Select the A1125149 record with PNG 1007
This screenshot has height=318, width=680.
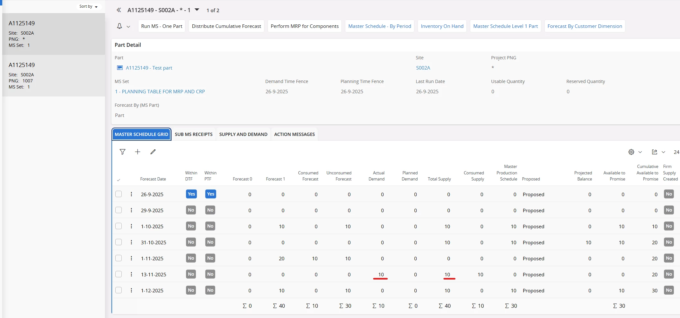coord(53,76)
